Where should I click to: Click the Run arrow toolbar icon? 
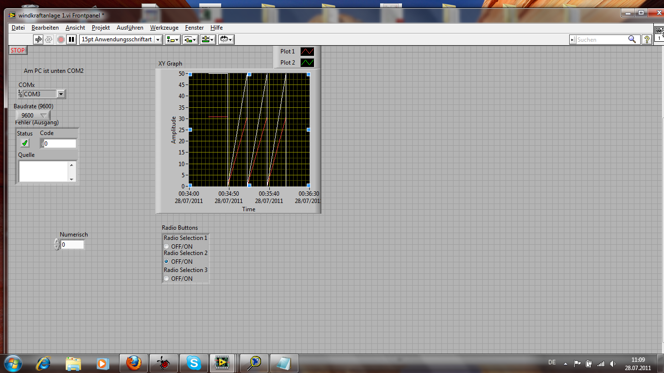point(38,39)
